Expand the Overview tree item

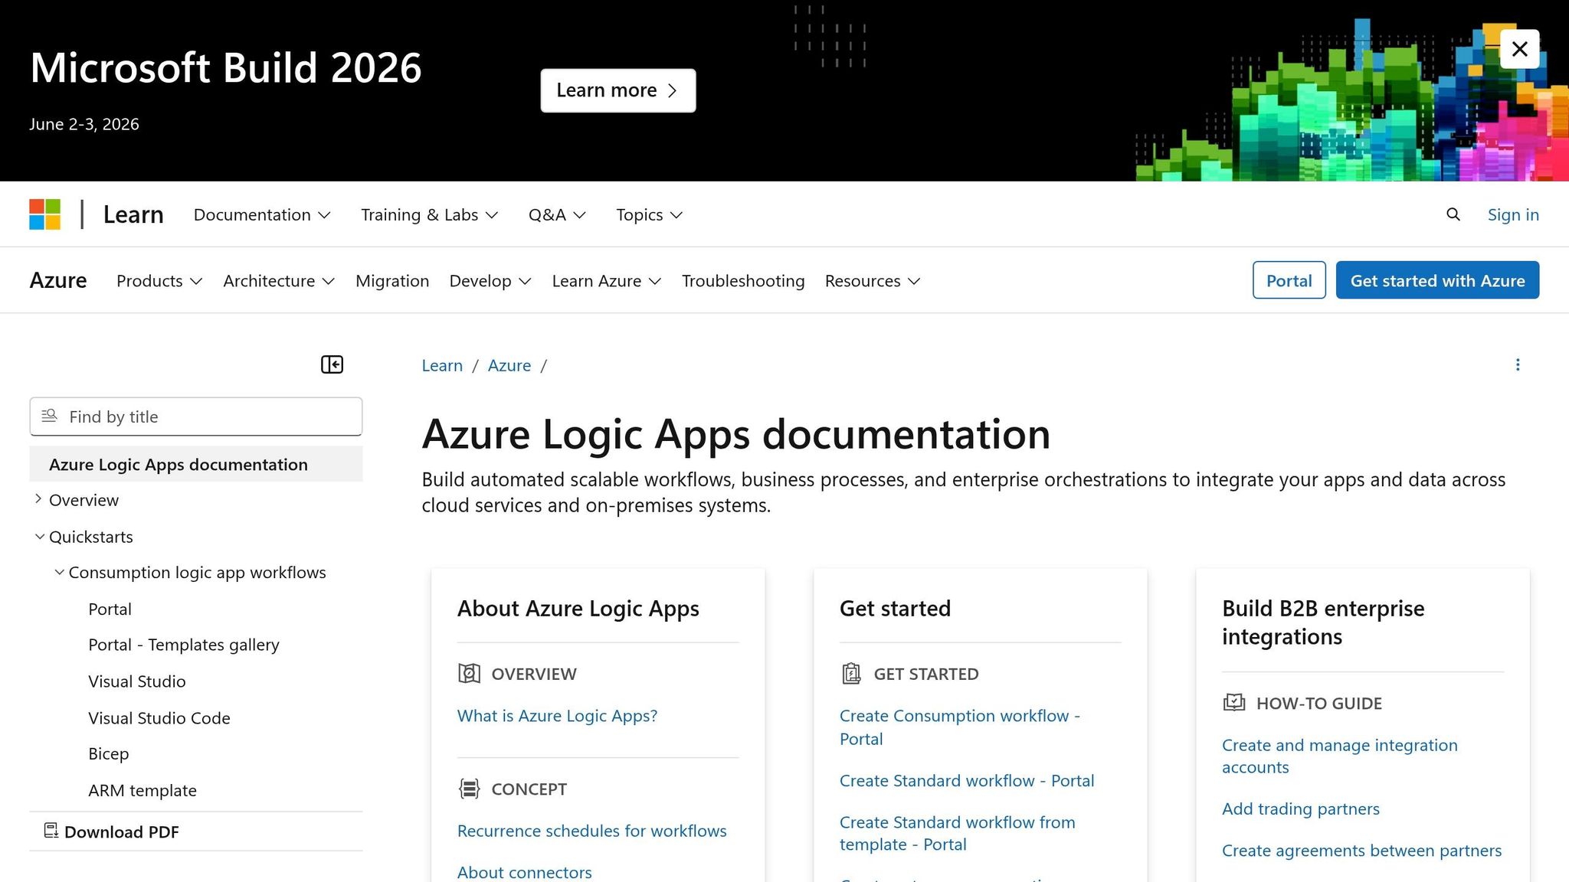[x=38, y=499]
